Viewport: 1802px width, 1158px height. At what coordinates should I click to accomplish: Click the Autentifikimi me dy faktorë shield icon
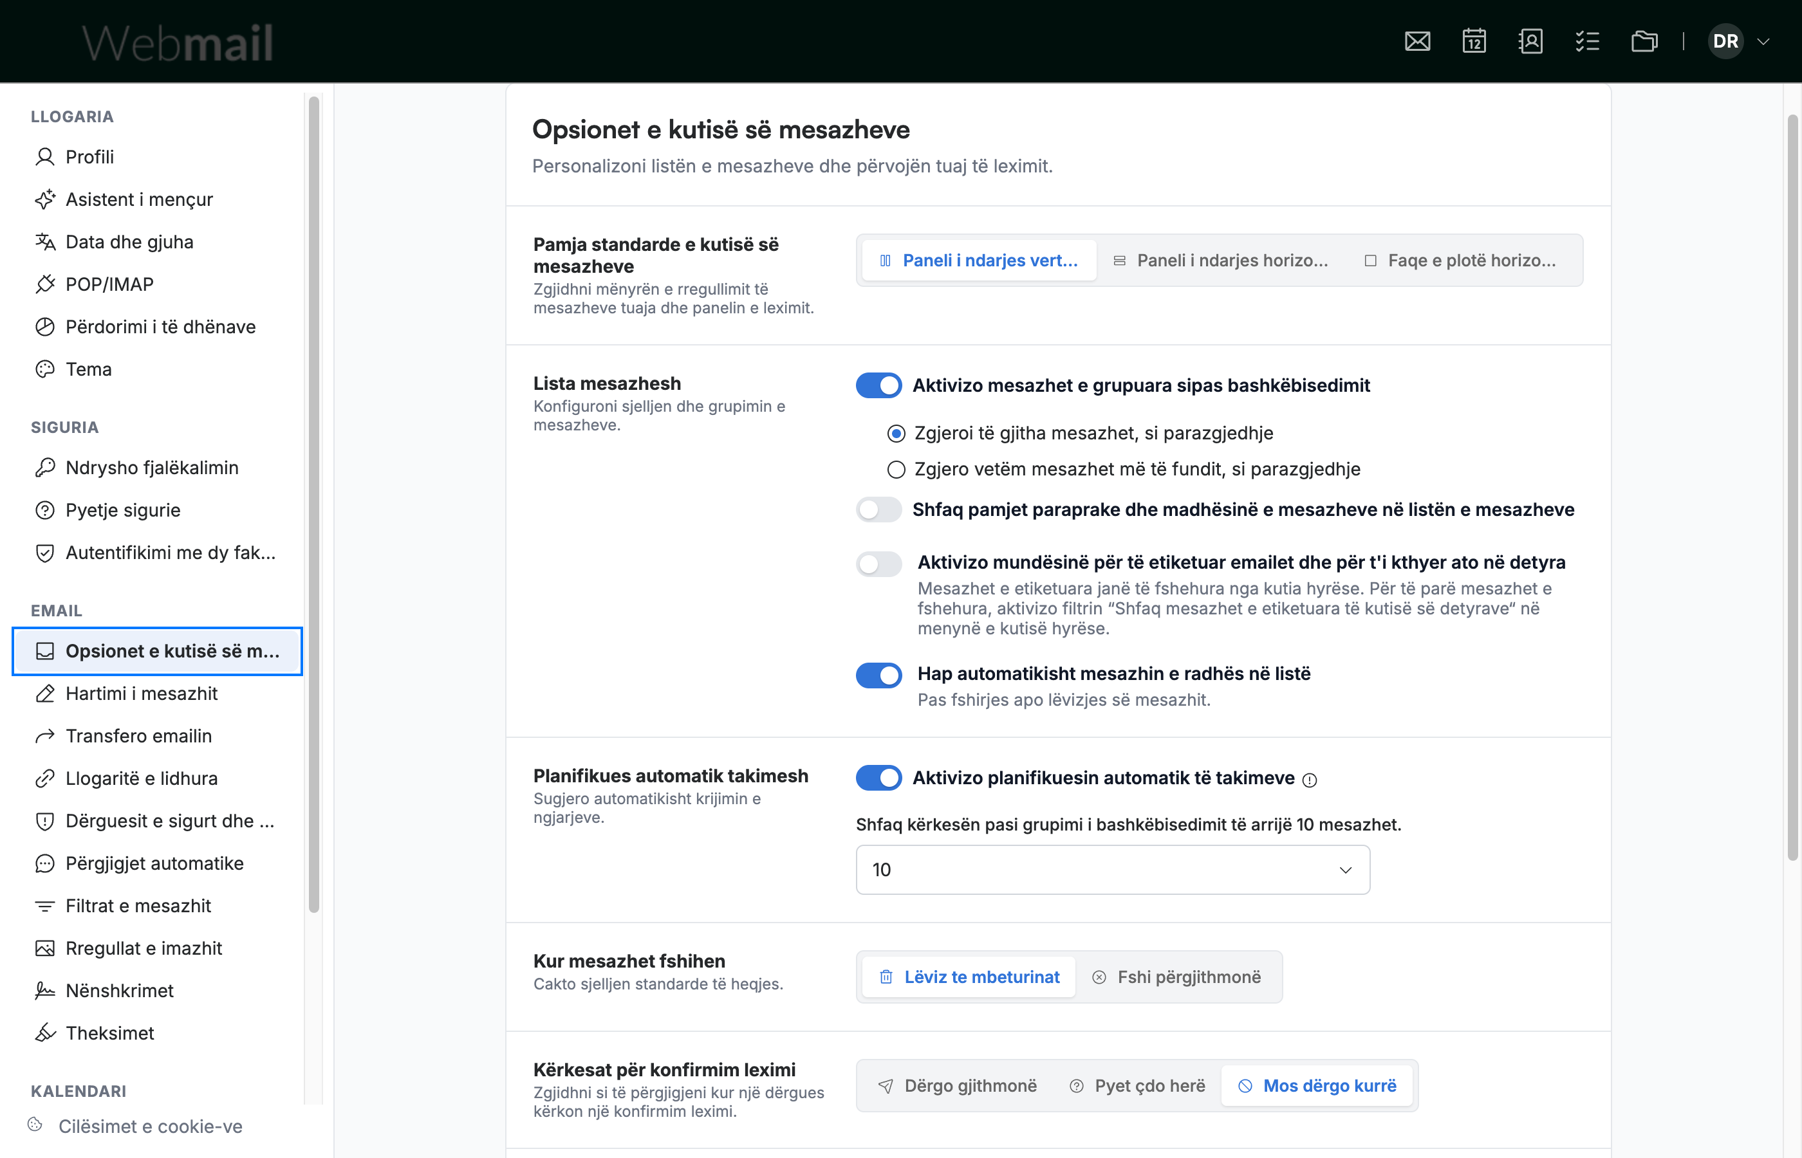point(45,553)
